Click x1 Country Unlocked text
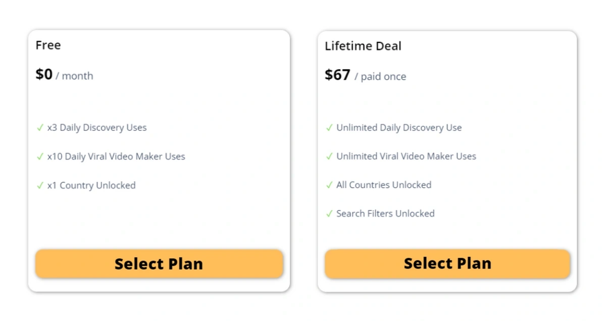This screenshot has width=606, height=321. (x=91, y=185)
